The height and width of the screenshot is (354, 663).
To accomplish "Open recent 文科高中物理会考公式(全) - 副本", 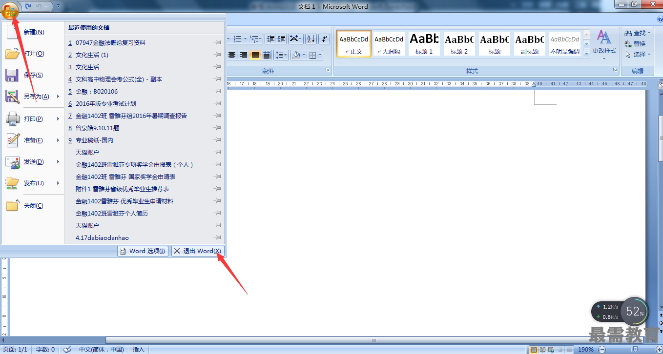I will coord(145,79).
